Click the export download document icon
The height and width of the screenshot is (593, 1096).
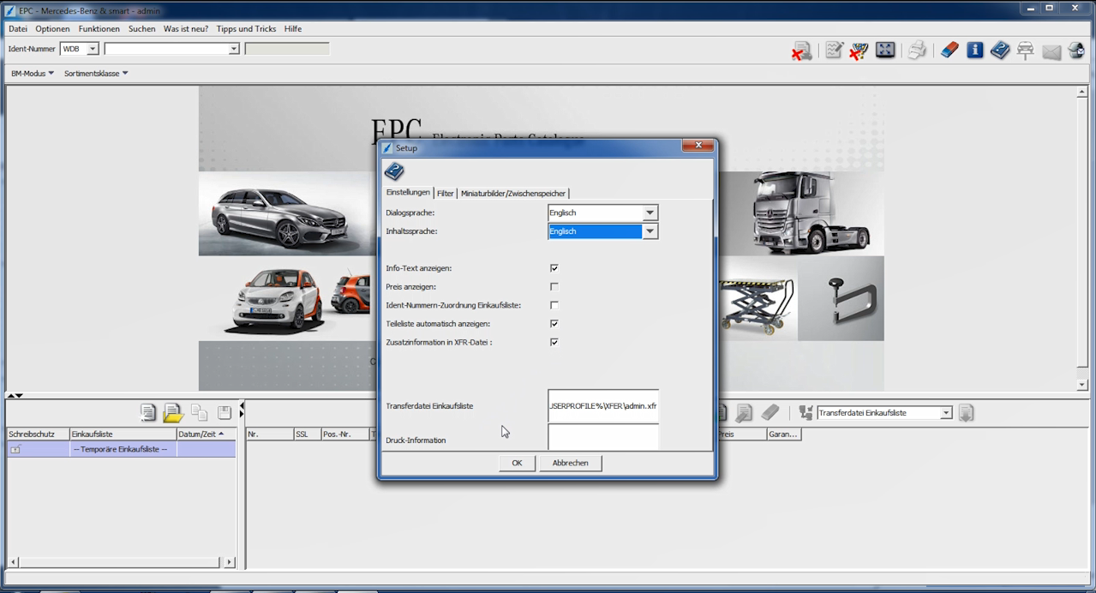click(966, 413)
